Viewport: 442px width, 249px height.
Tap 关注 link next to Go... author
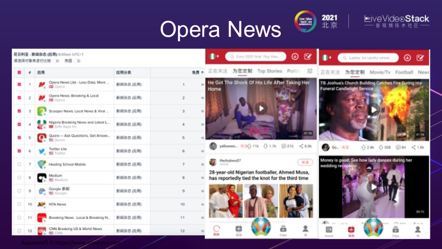tap(345, 147)
